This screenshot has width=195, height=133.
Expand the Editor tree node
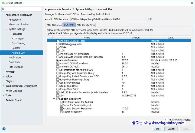pos(3,76)
